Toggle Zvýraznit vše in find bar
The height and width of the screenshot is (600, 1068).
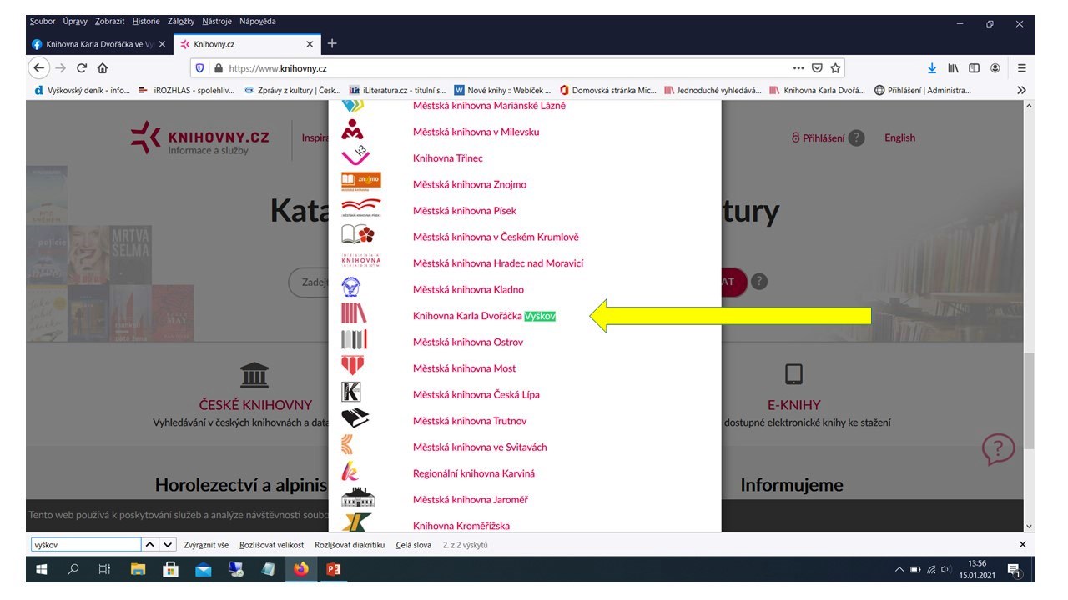(x=206, y=545)
